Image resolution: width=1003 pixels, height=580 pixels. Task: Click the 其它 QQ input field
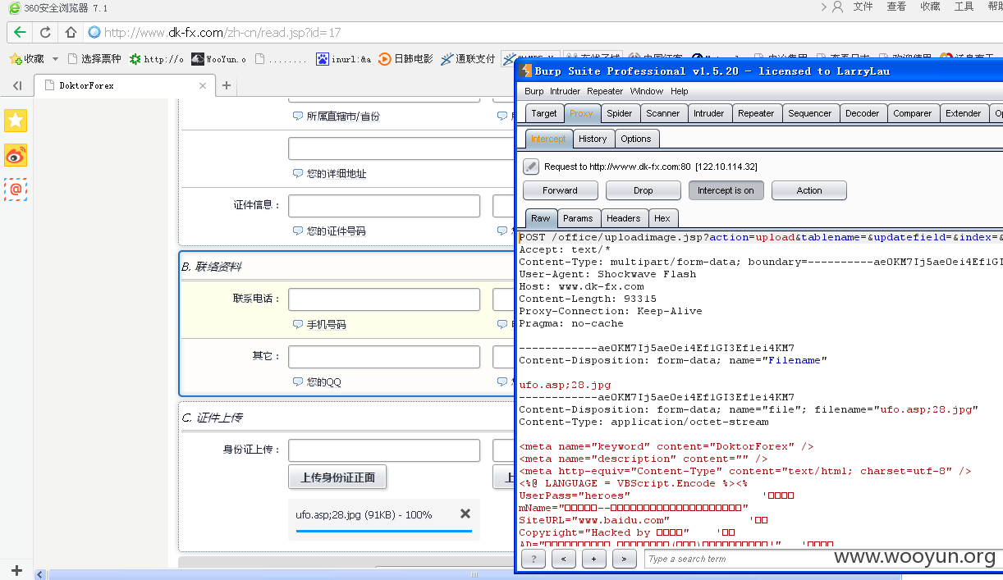point(384,357)
